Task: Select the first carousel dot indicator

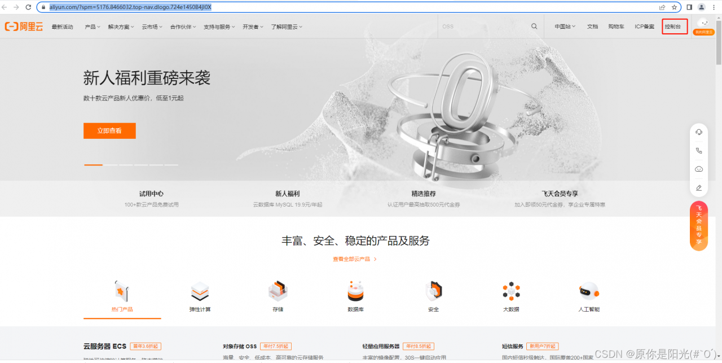Action: (93, 165)
